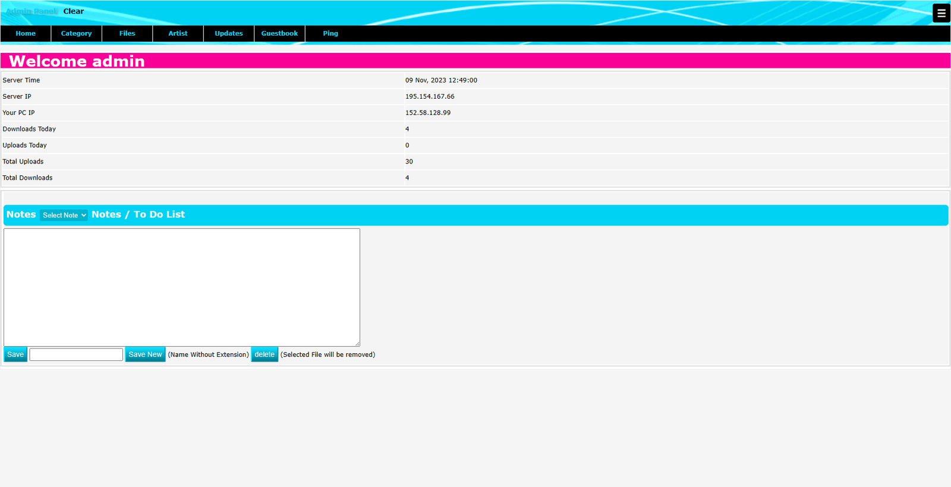Expand the Select Note dropdown
Screen dimensions: 951x487
coord(64,215)
